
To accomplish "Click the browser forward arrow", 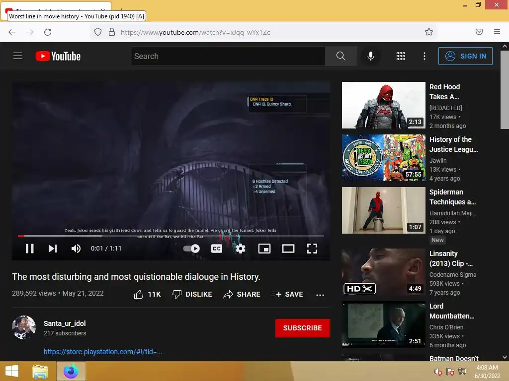I will tap(30, 32).
